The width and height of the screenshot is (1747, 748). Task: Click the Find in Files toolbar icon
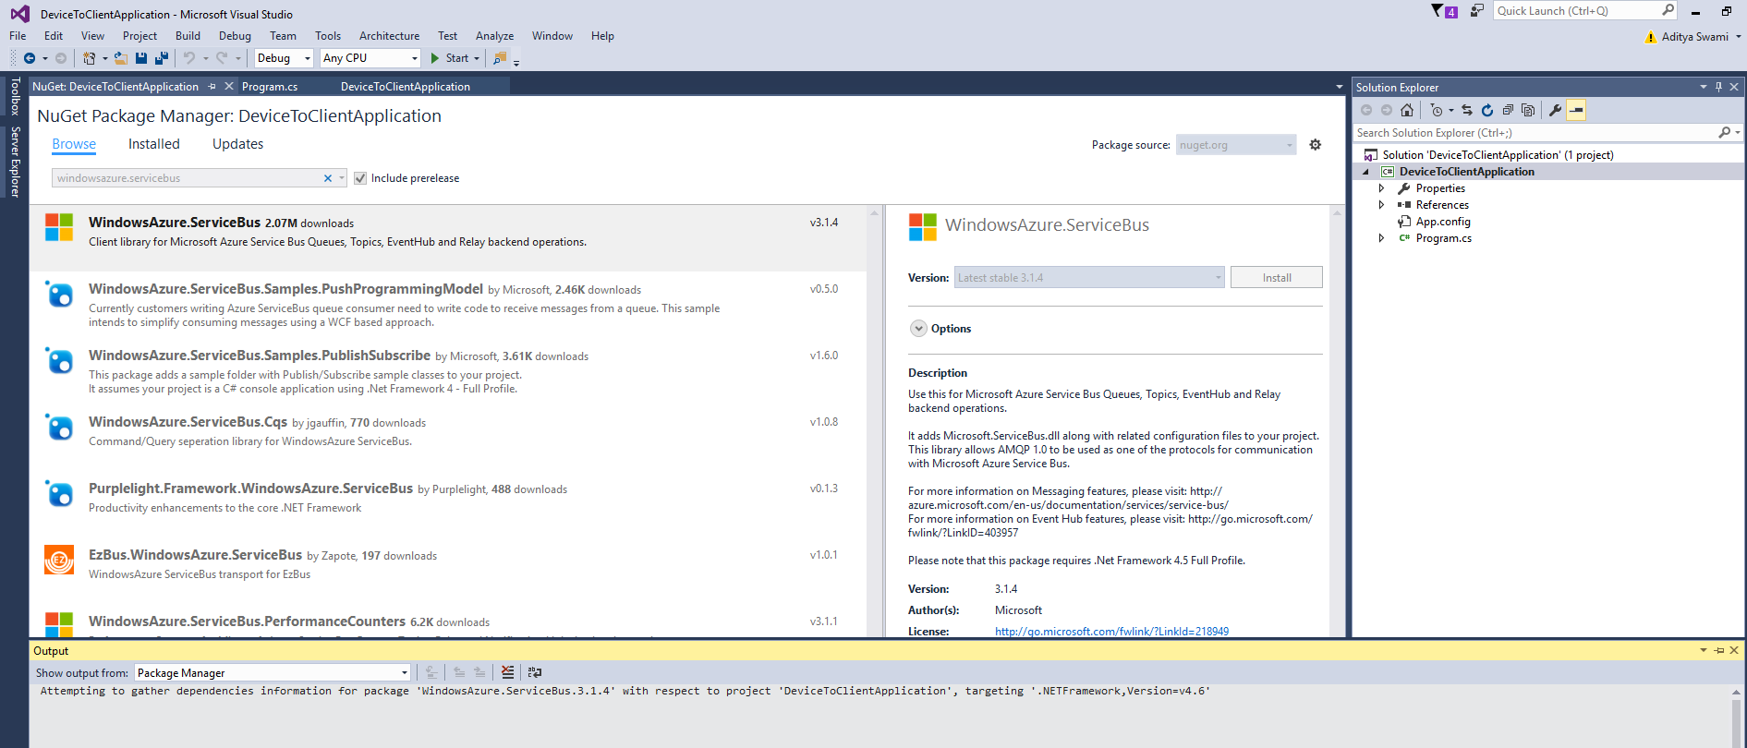[500, 58]
